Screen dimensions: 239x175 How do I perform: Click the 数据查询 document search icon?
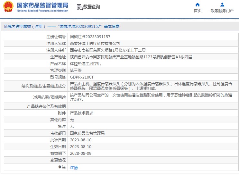point(79,7)
